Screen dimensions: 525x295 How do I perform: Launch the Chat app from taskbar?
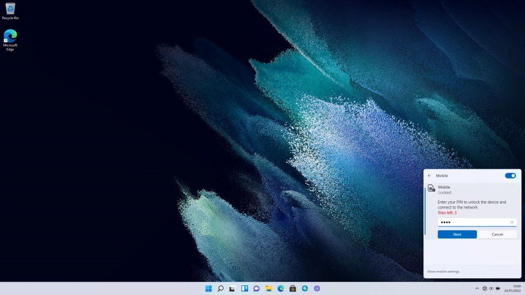coord(256,288)
